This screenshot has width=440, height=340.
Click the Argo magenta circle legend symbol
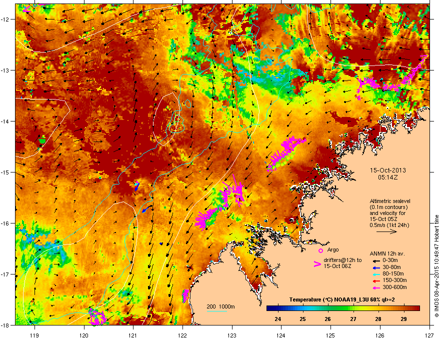[x=320, y=250]
